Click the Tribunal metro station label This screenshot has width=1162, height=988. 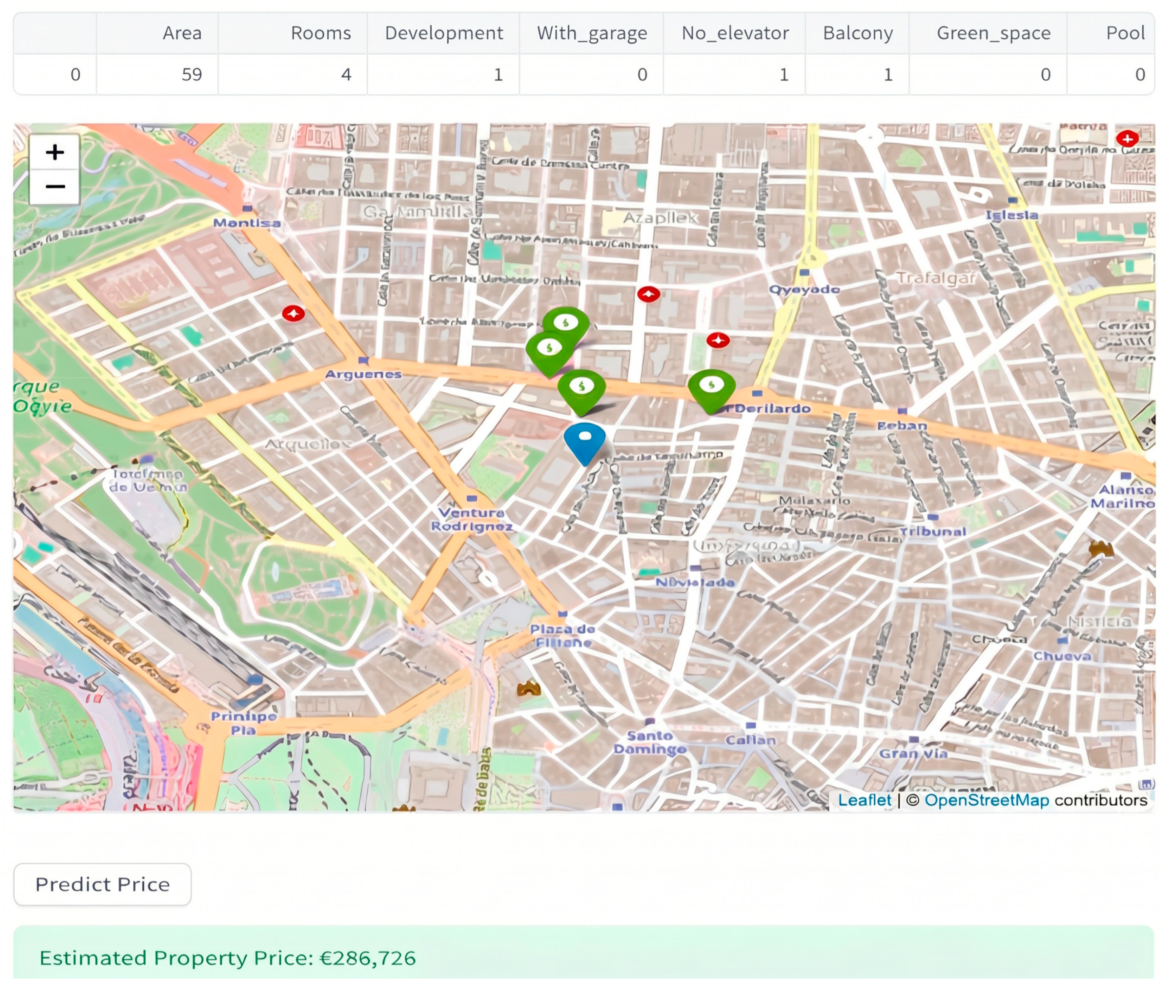tap(933, 531)
